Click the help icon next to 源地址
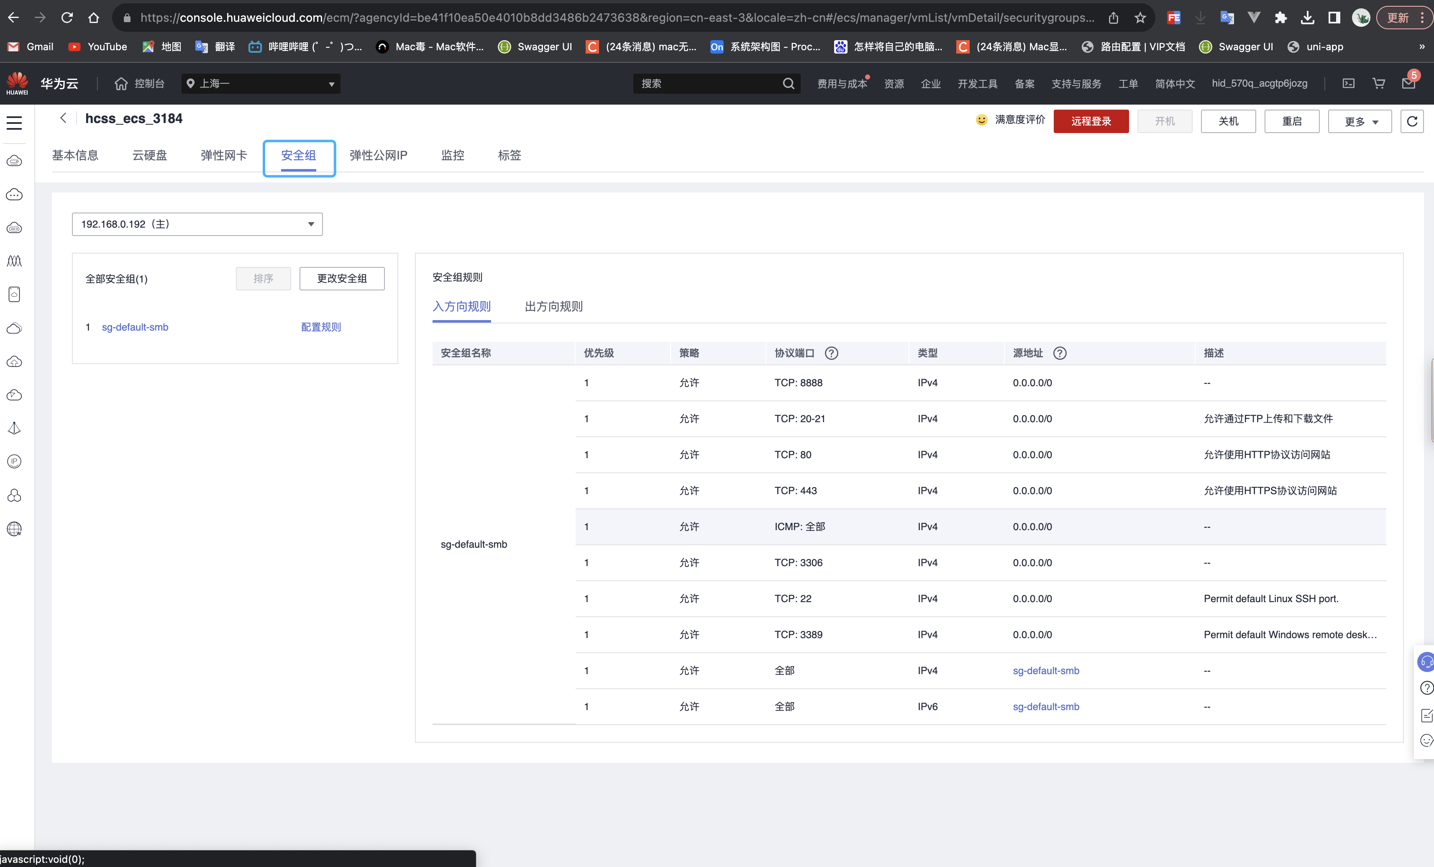The width and height of the screenshot is (1434, 867). [x=1060, y=353]
